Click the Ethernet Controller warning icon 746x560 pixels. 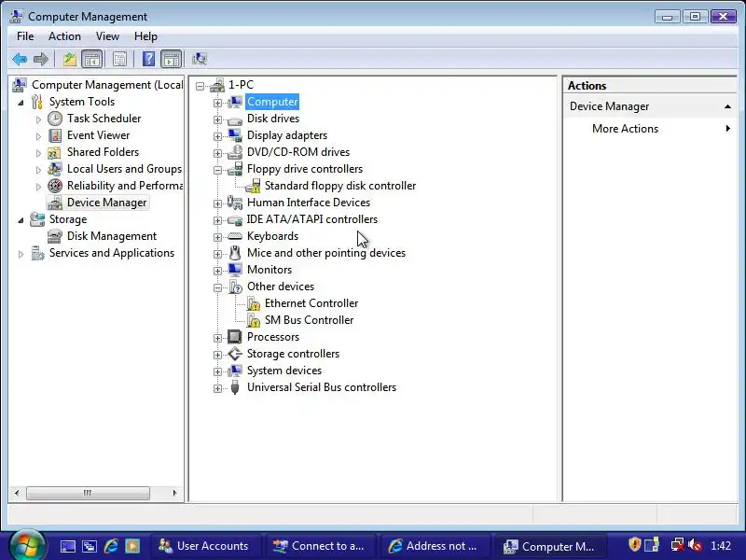pos(253,303)
